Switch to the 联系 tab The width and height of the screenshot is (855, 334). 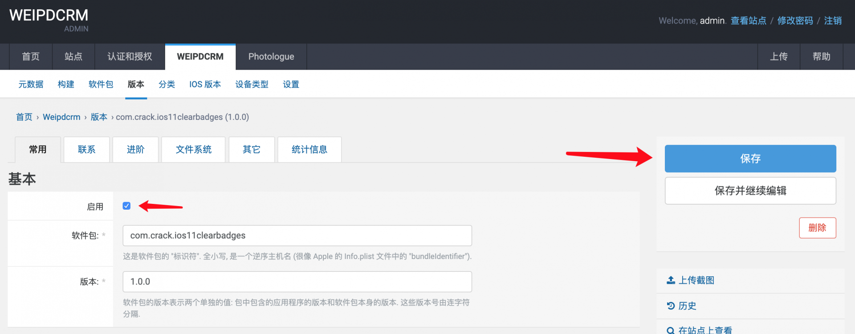tap(87, 150)
